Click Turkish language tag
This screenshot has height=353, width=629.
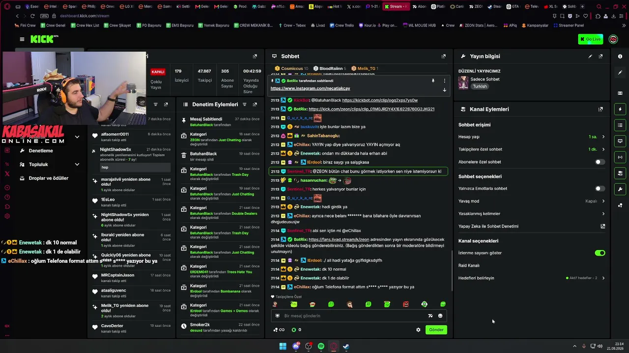coord(480,86)
